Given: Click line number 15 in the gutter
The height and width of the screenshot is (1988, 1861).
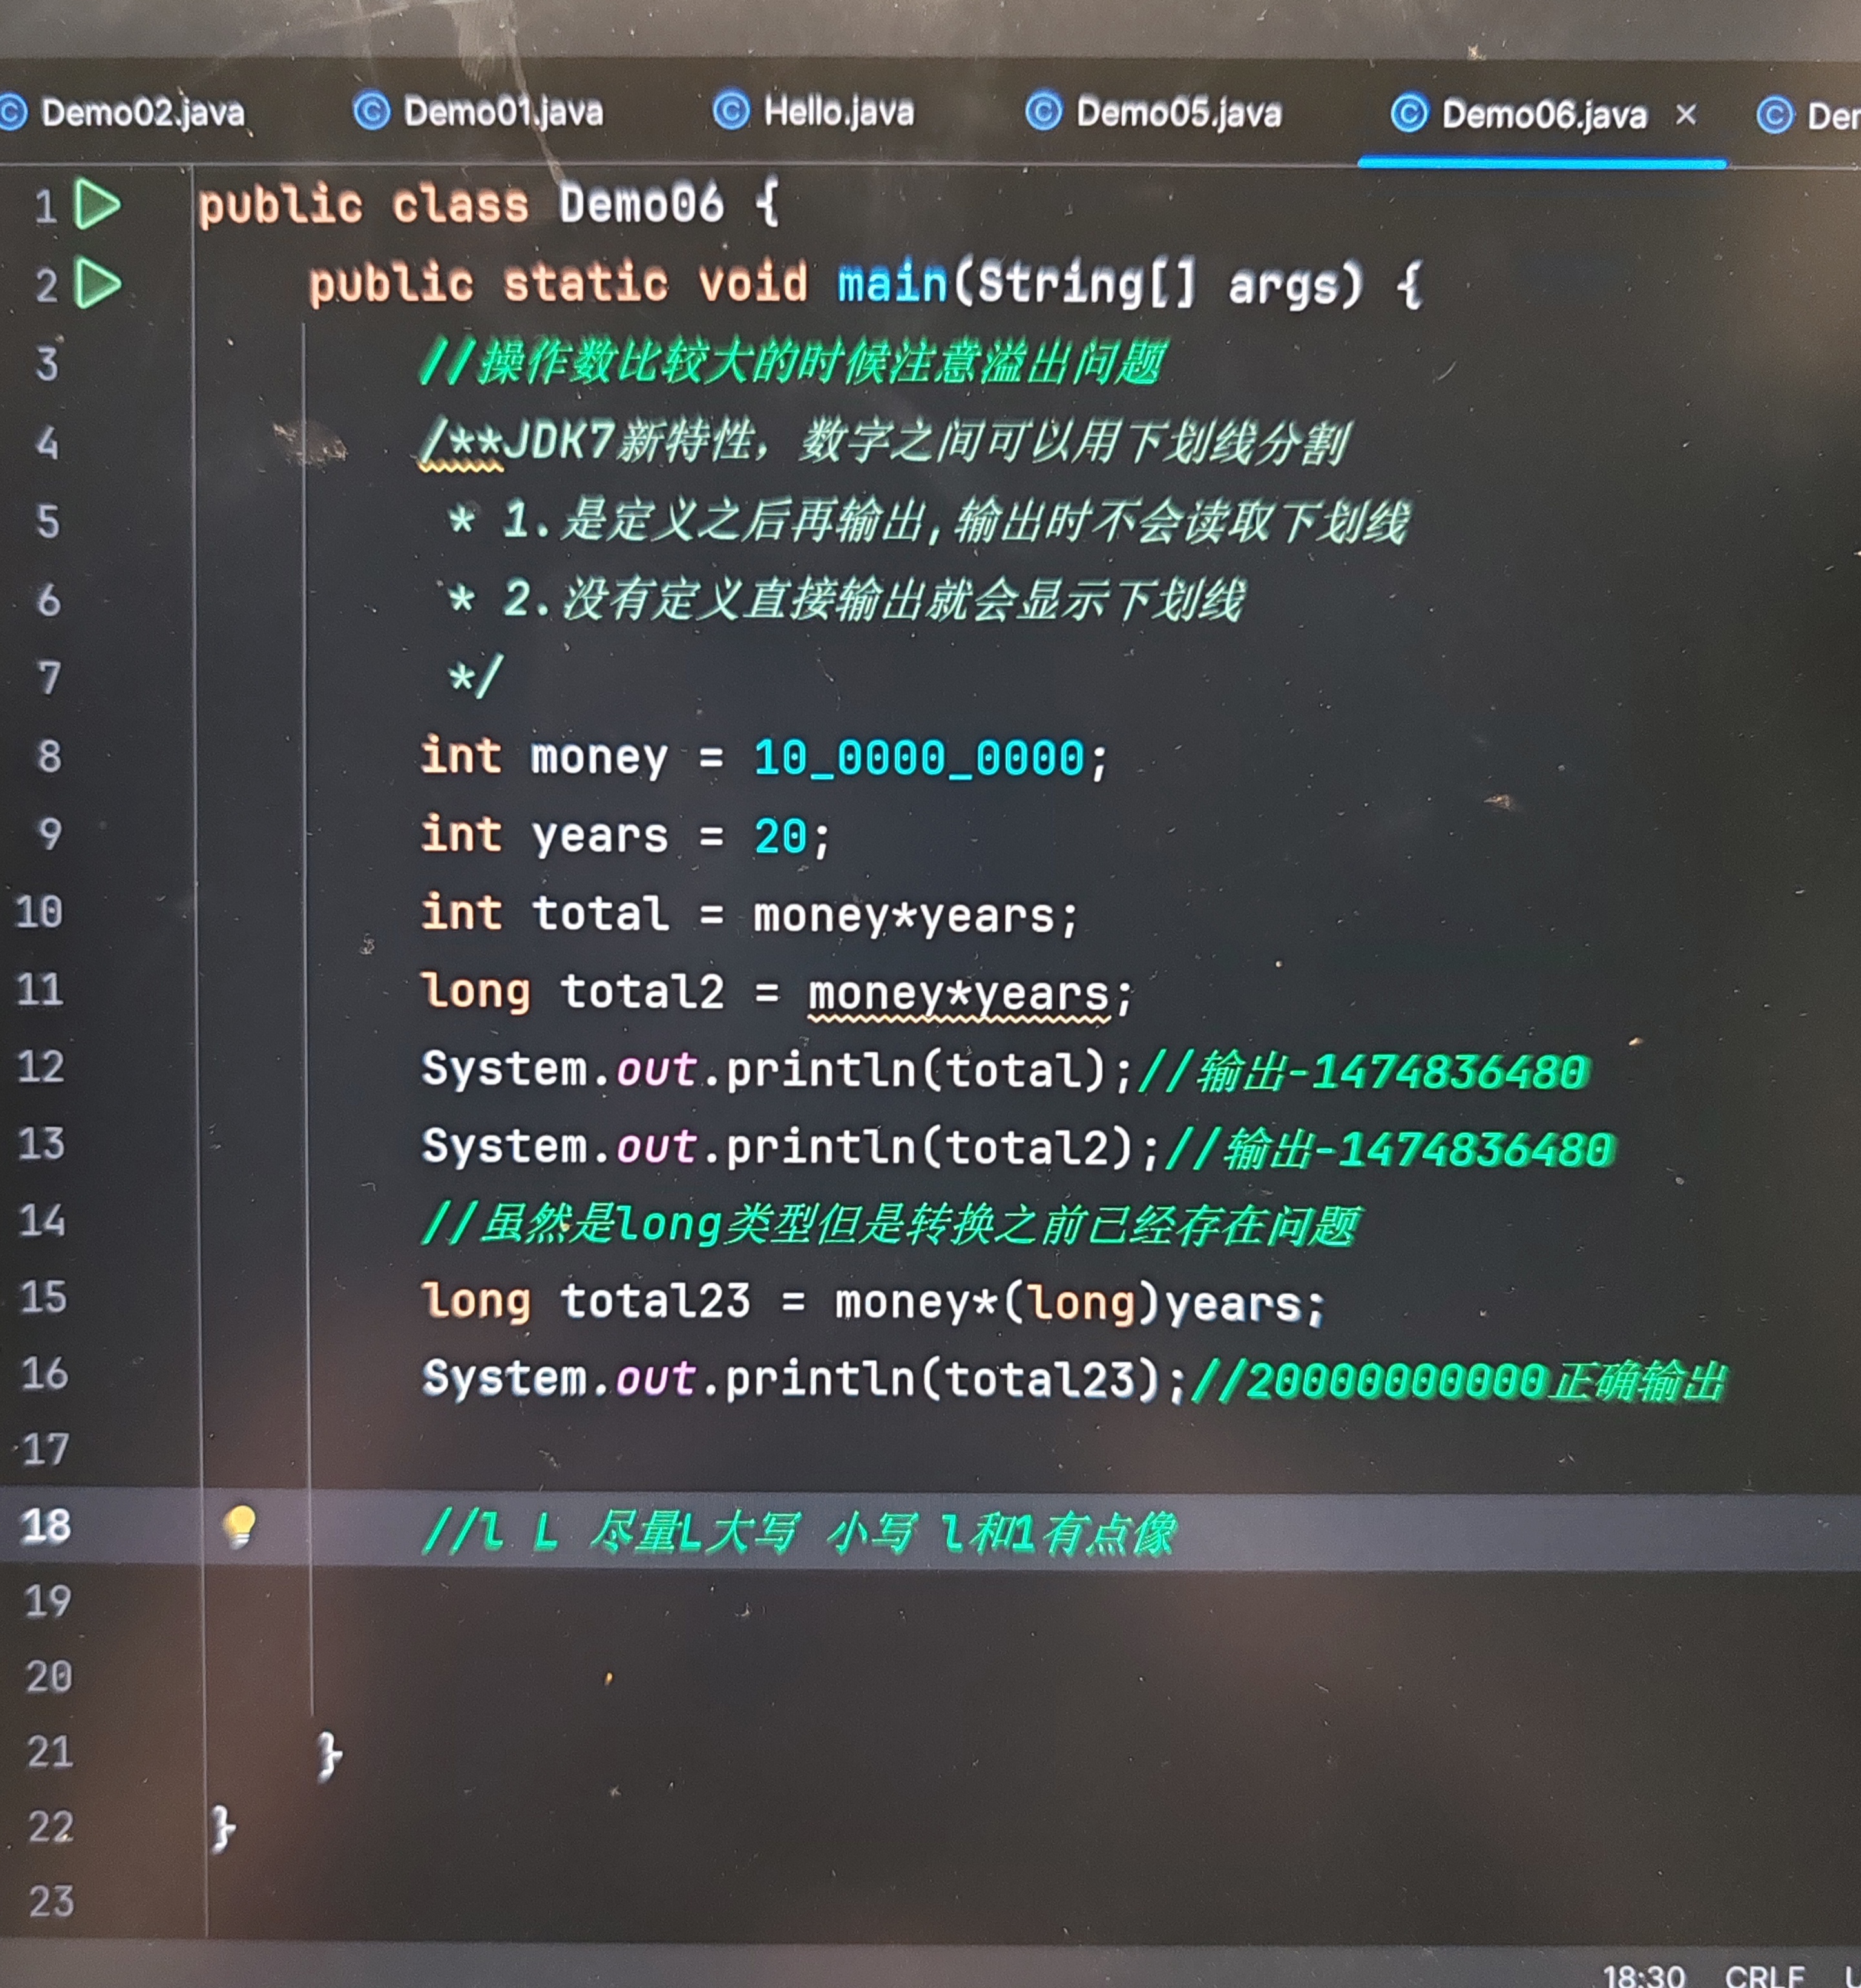Looking at the screenshot, I should (43, 1297).
